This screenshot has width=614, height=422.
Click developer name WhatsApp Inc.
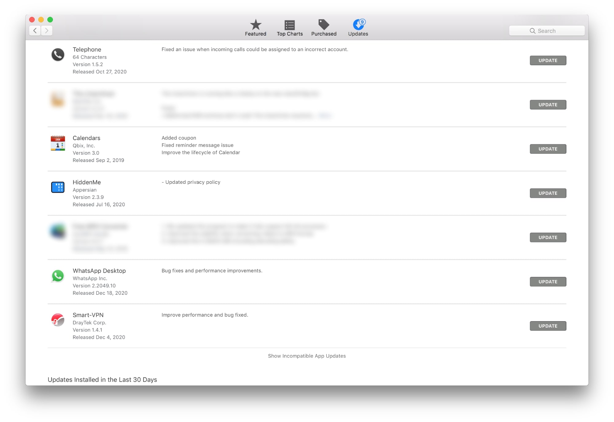pos(90,278)
